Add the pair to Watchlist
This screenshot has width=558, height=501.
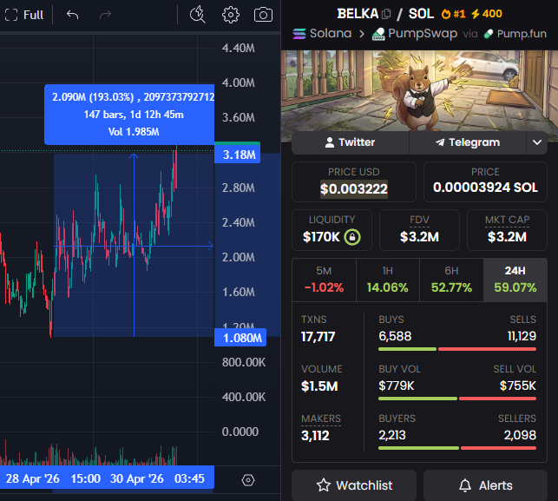coord(354,485)
